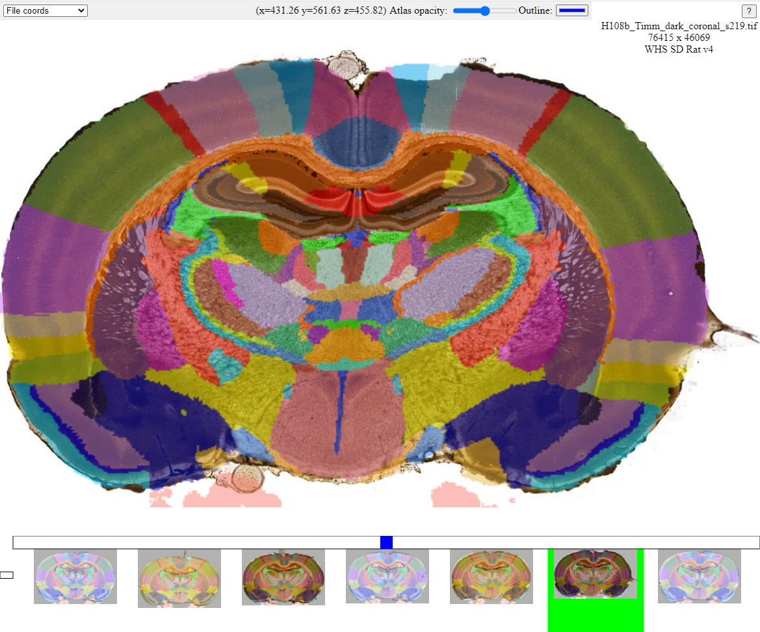Select the last section thumbnail in the filmstrip

700,576
